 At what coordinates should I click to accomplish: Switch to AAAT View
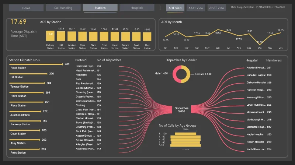[x=196, y=8]
